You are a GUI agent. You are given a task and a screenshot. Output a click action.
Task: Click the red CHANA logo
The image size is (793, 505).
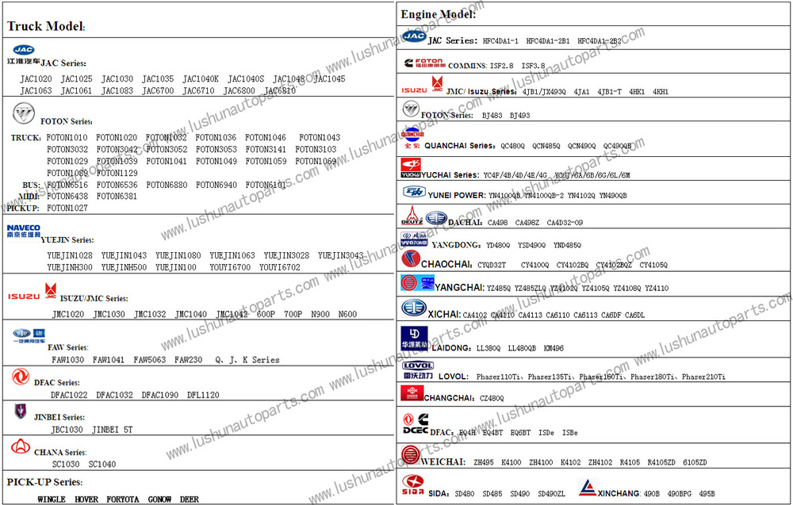(21, 446)
